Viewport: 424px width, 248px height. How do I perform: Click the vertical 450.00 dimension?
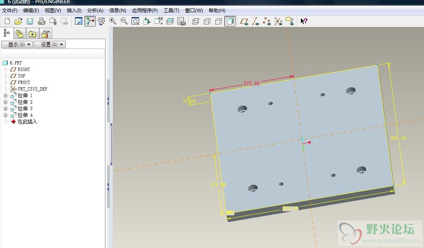[x=399, y=138]
